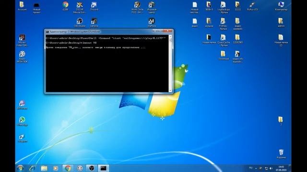The width and height of the screenshot is (307, 172).
Task: Open the Корзина recycle bin
Action: (x=281, y=154)
